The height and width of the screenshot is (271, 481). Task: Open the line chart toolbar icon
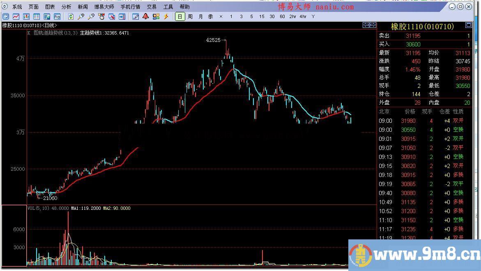(x=16, y=16)
